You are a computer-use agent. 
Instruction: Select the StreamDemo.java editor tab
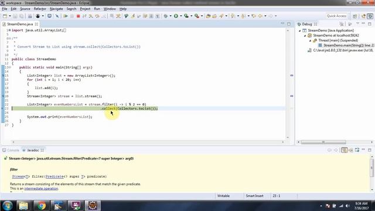coord(20,24)
